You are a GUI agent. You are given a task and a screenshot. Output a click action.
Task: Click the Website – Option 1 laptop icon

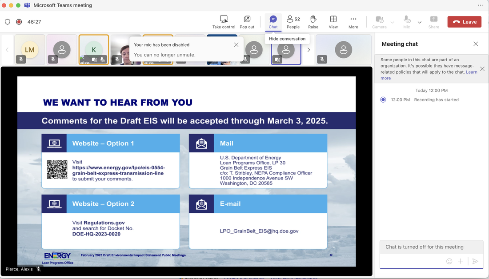click(x=54, y=143)
